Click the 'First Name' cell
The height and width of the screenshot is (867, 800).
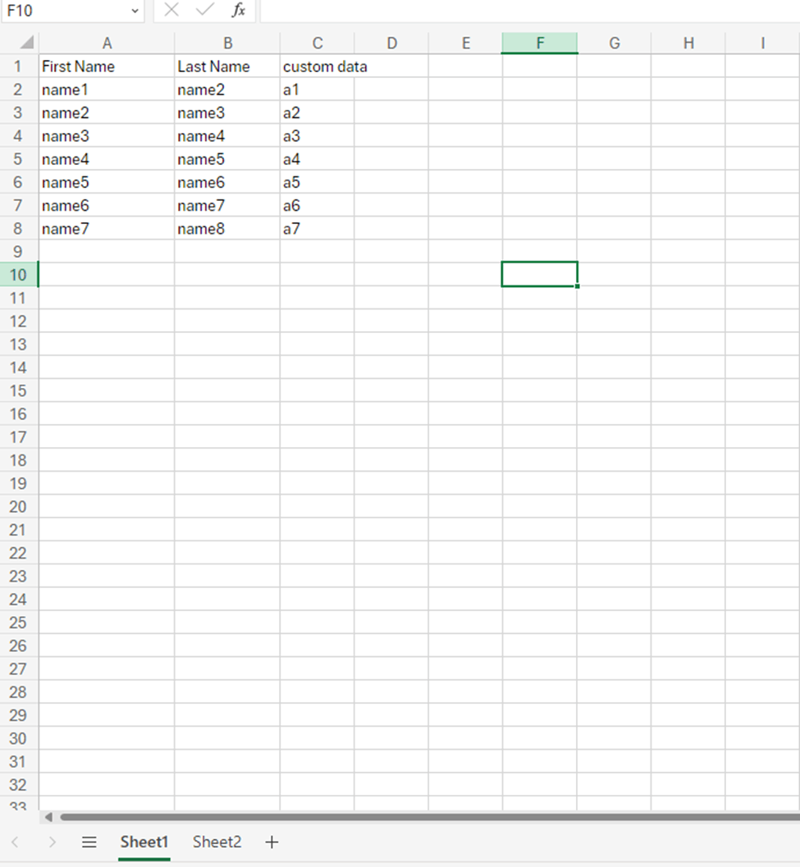click(x=107, y=66)
